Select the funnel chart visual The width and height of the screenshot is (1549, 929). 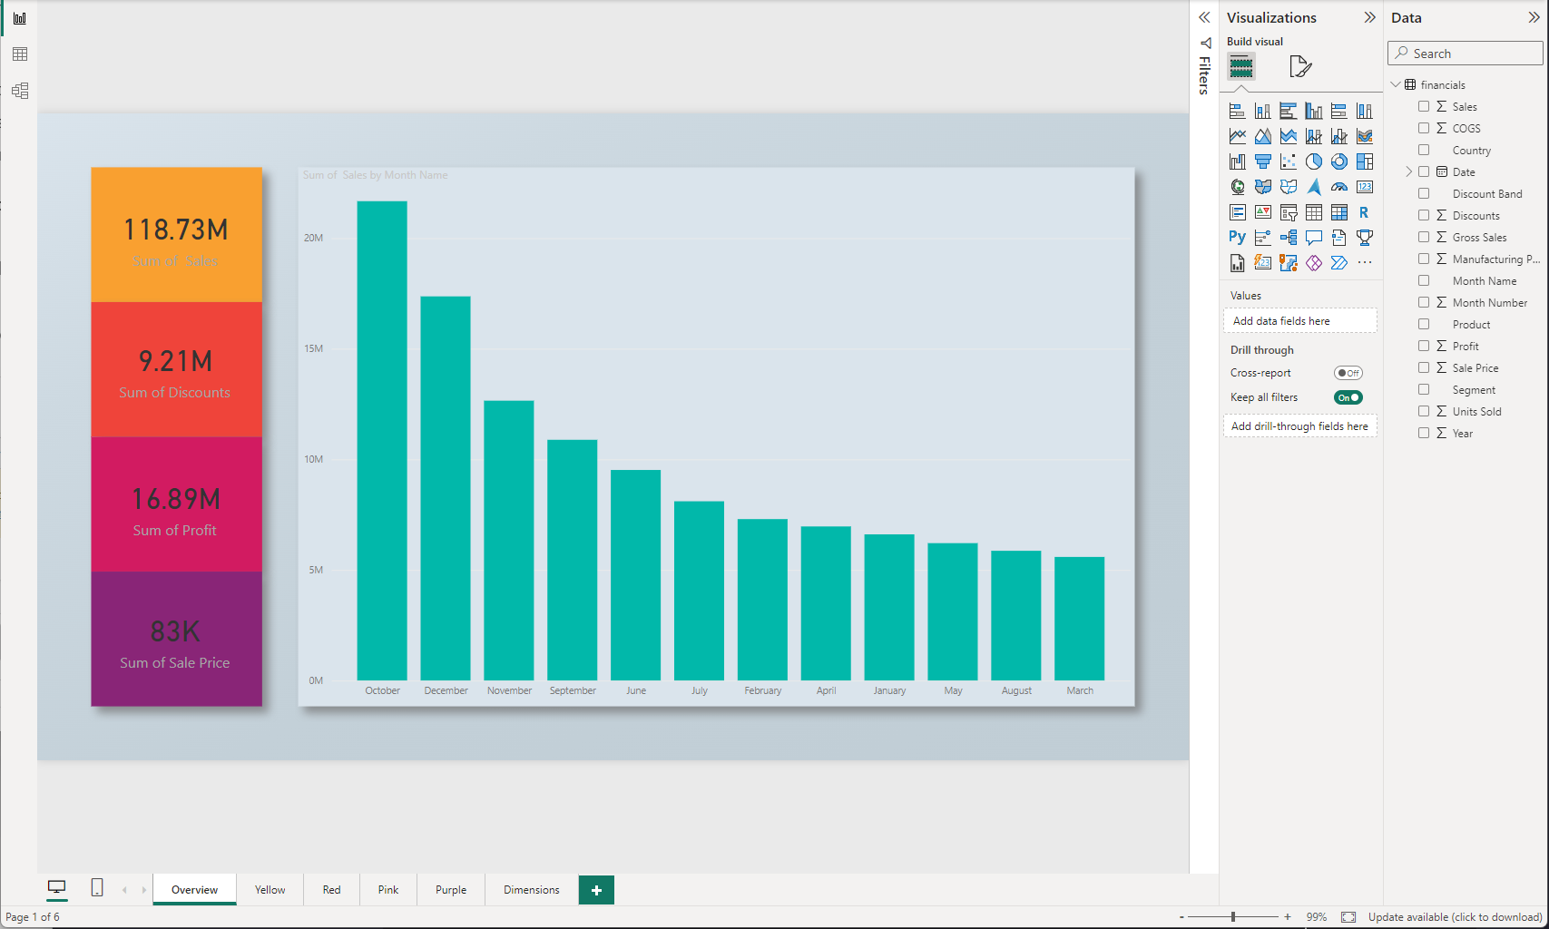click(x=1263, y=161)
